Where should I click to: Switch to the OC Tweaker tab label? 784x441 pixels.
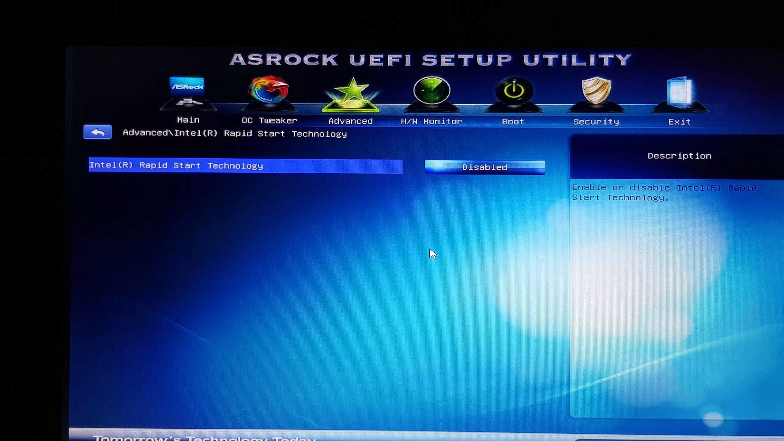point(269,121)
